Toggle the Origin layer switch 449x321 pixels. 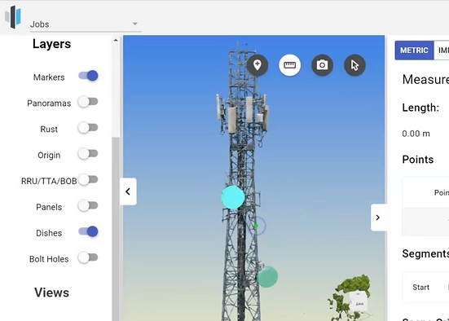(88, 154)
